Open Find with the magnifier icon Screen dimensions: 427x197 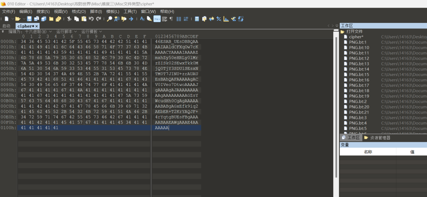click(109, 19)
